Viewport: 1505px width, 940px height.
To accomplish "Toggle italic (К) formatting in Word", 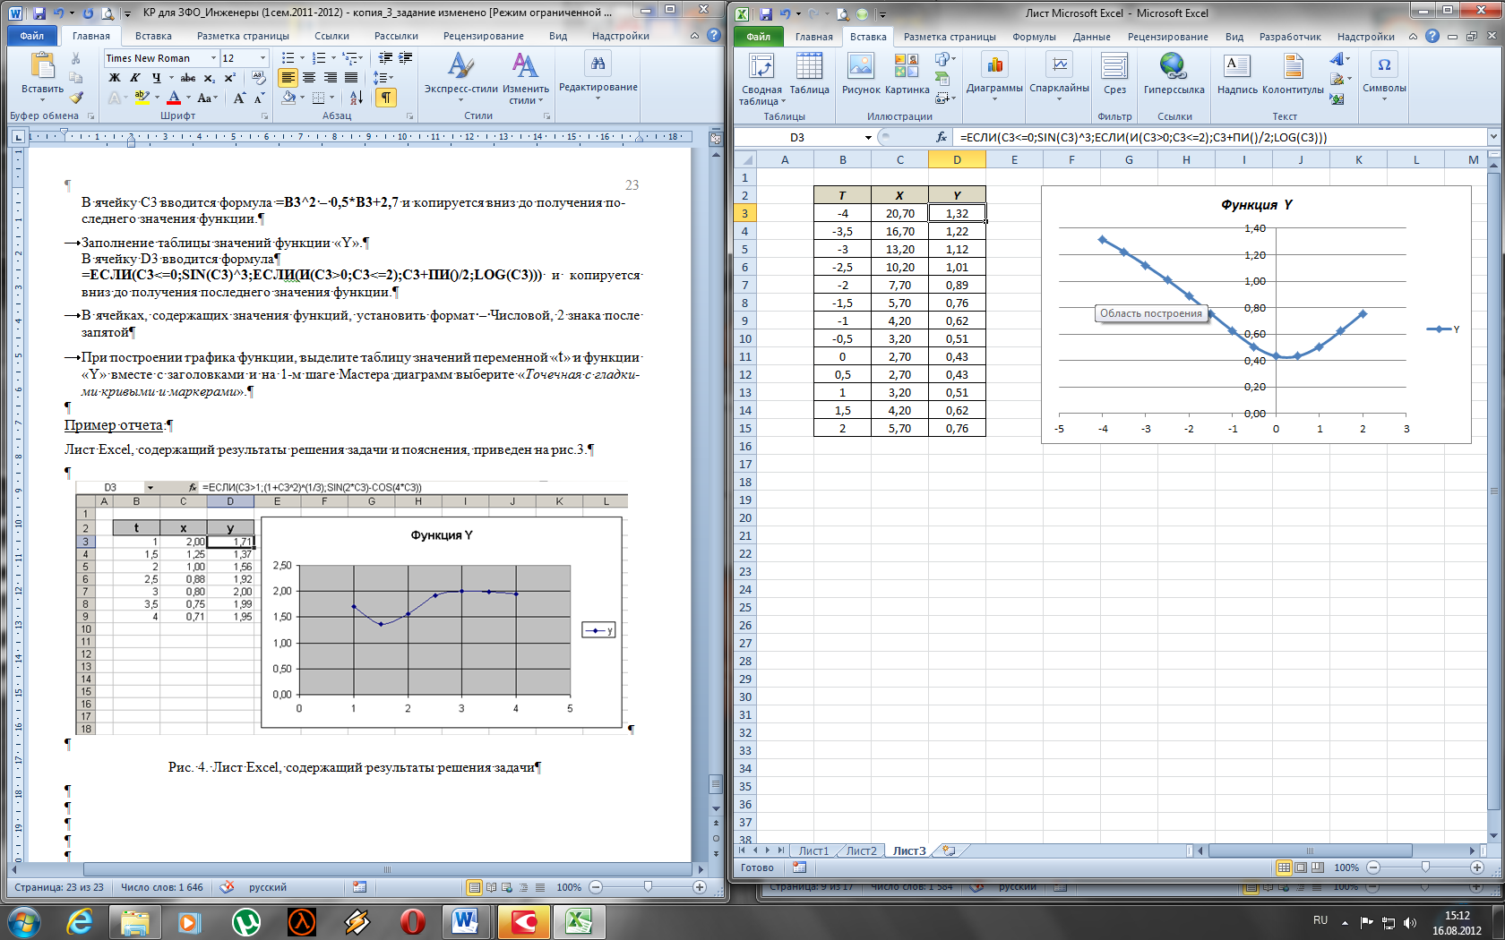I will 135,78.
